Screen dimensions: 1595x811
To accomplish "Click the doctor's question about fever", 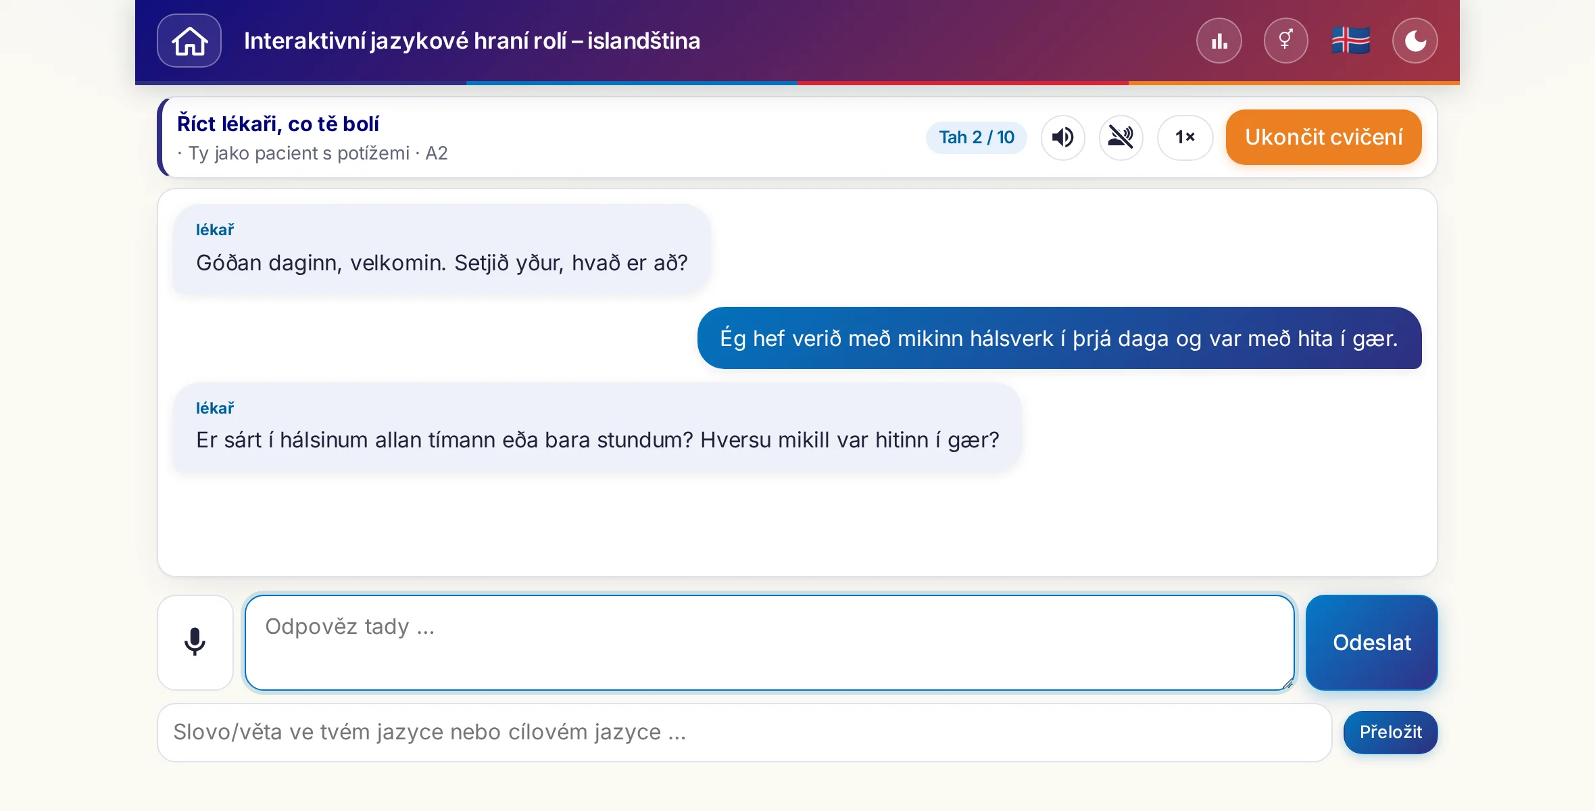I will click(x=597, y=428).
